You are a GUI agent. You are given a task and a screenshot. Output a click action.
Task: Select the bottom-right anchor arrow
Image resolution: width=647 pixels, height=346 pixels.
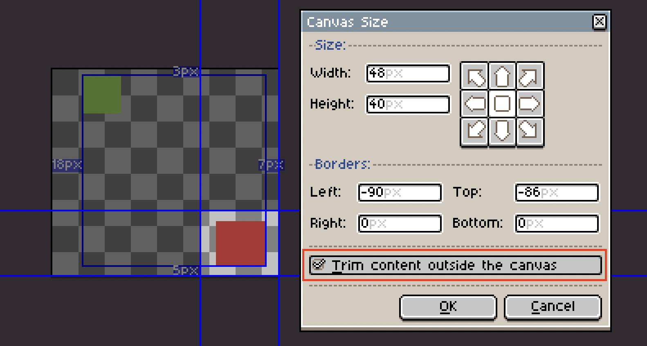coord(530,131)
